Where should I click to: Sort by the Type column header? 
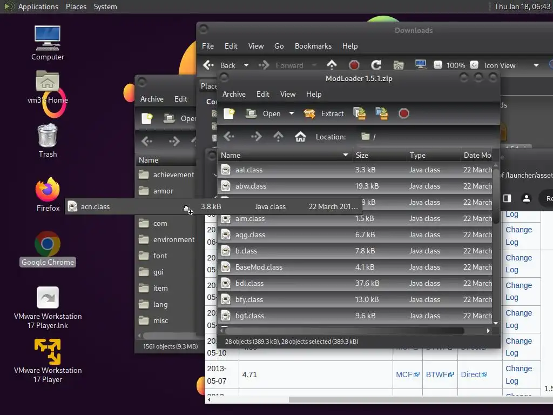434,155
